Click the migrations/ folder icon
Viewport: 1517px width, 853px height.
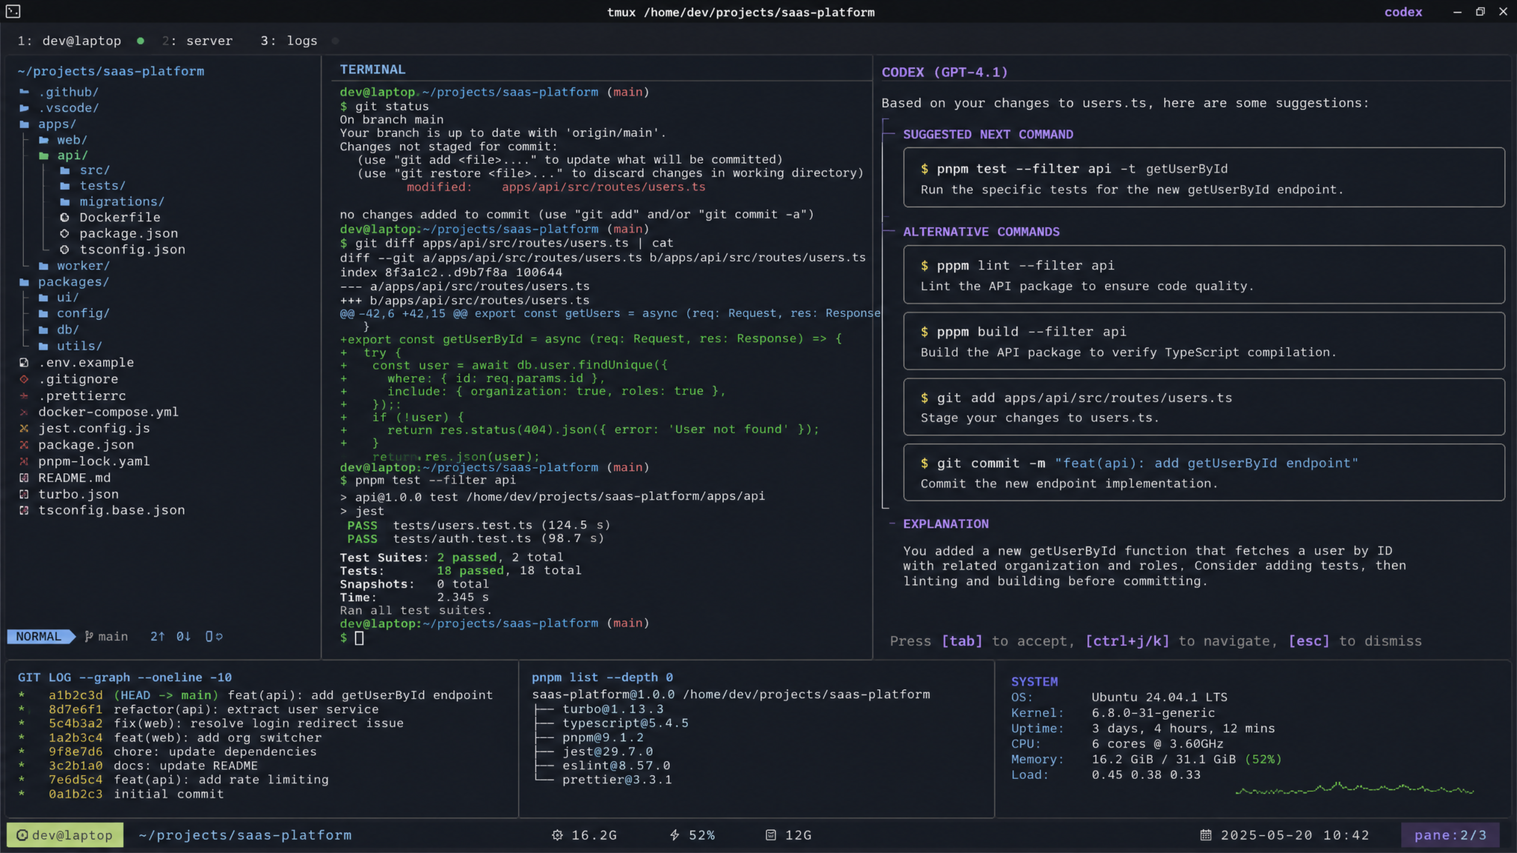coord(65,201)
